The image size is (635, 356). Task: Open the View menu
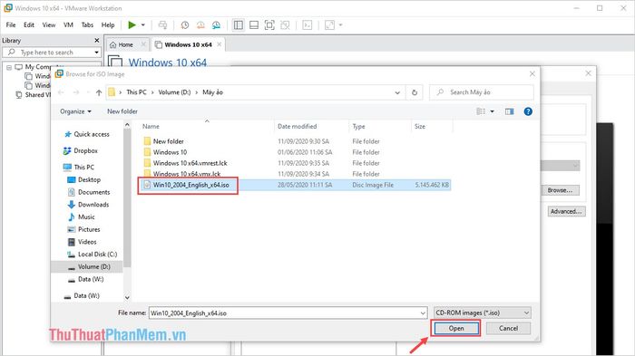point(49,25)
